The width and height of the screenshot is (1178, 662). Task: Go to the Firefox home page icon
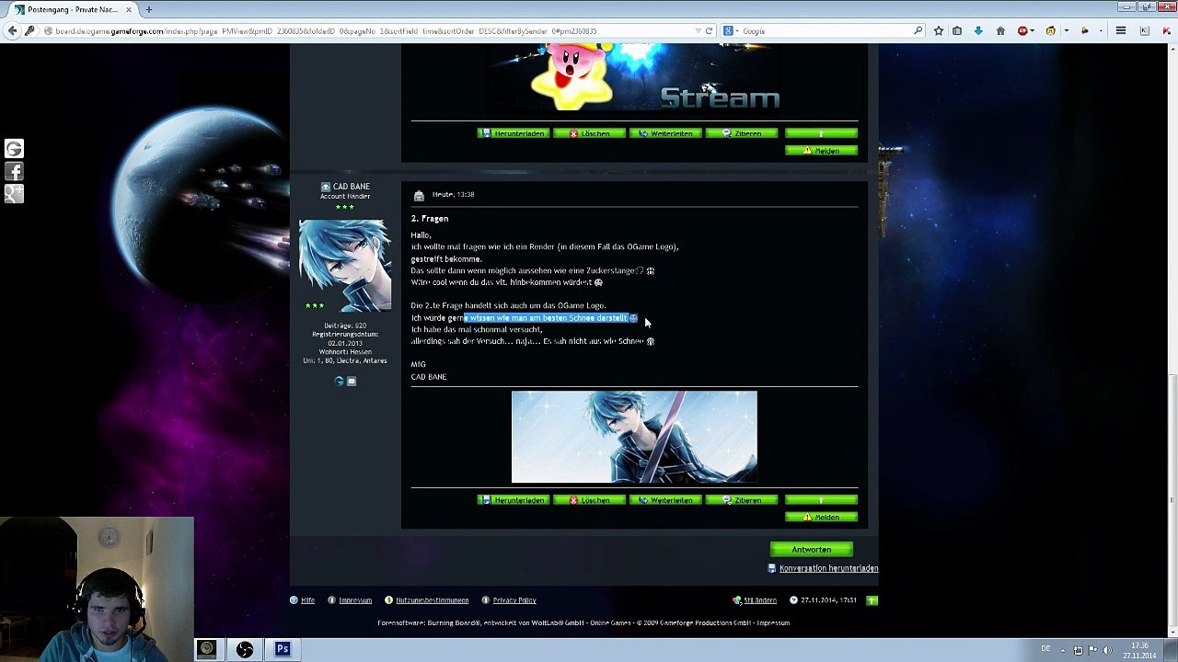pos(1000,30)
